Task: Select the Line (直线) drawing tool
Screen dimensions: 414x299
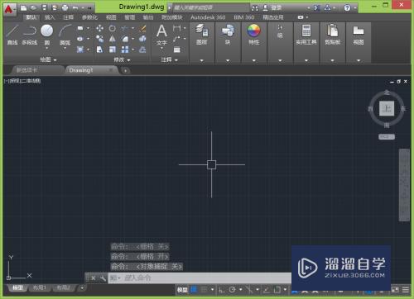Action: (x=12, y=35)
